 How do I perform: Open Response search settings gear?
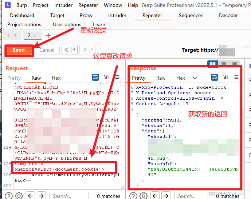coord(144,196)
